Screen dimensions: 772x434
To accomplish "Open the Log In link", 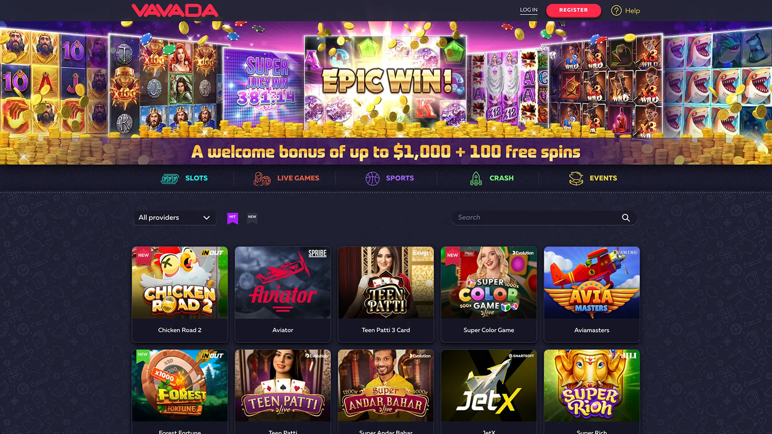I will tap(528, 10).
